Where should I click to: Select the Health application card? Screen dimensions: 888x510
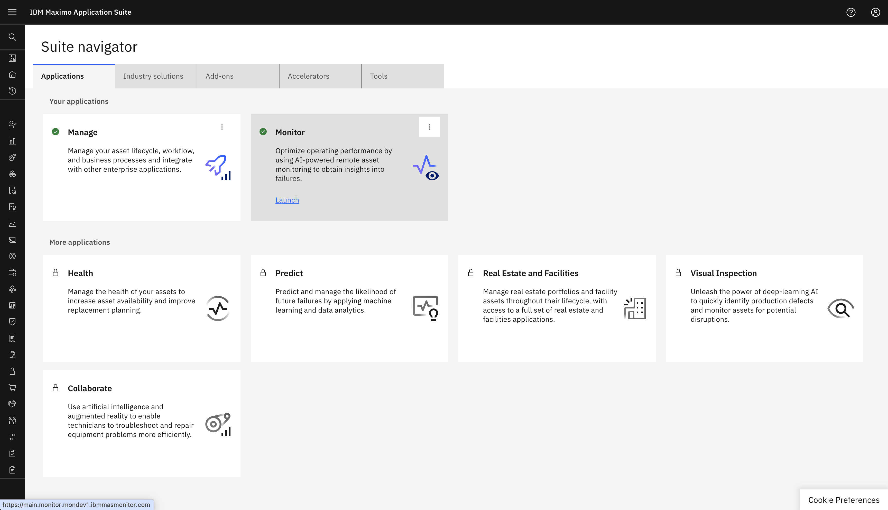pos(142,308)
